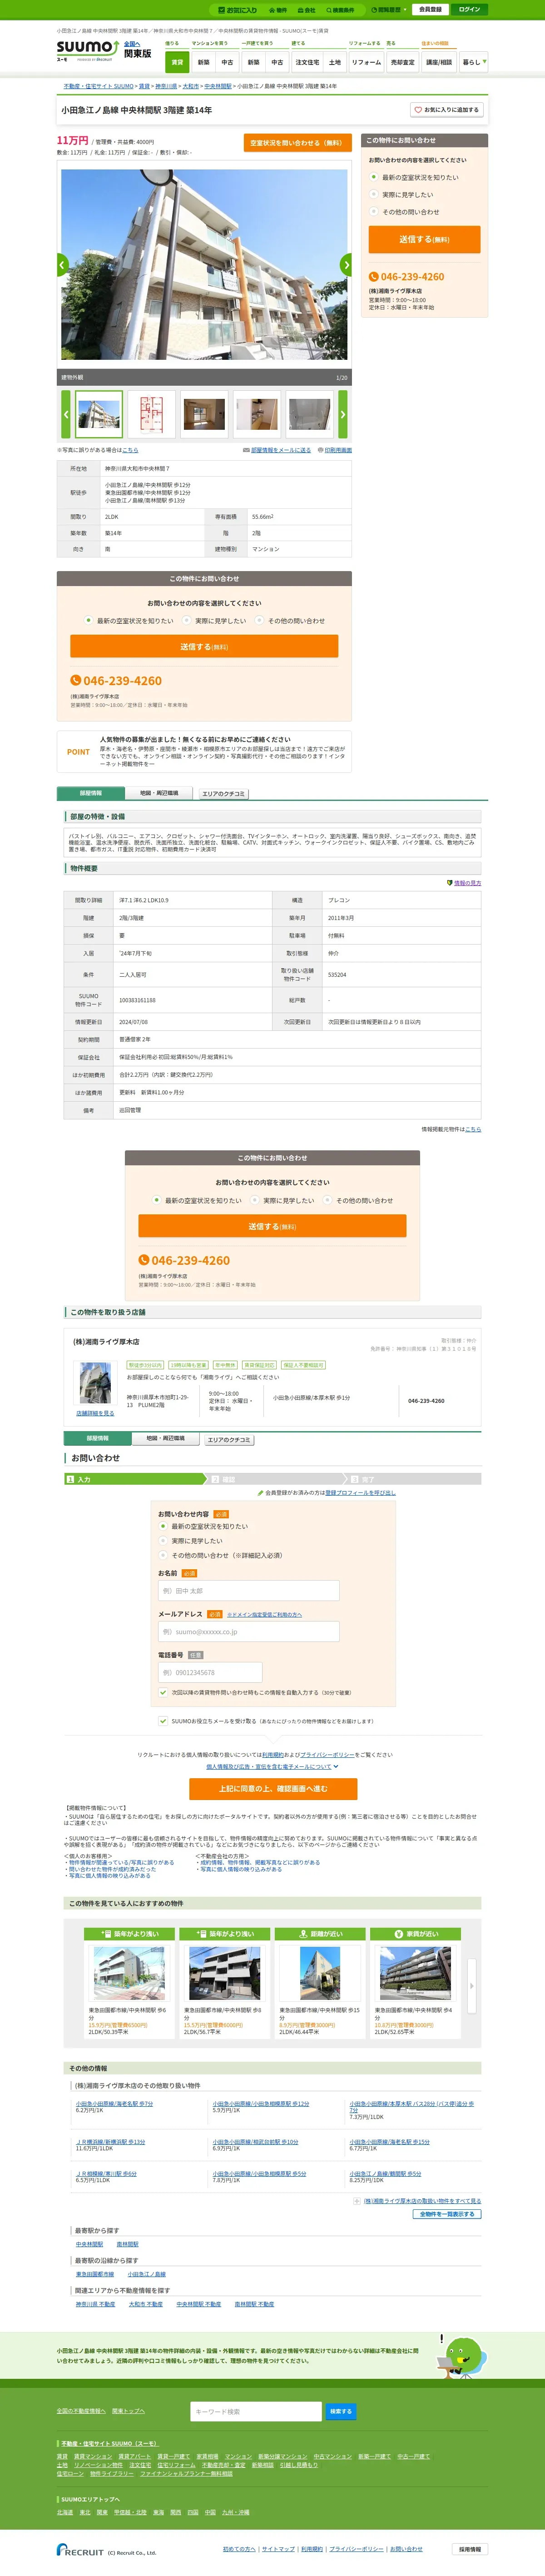Open 中央林間駅 link under 最寄駅から探す
Viewport: 545px width, 2576px height.
(89, 2244)
